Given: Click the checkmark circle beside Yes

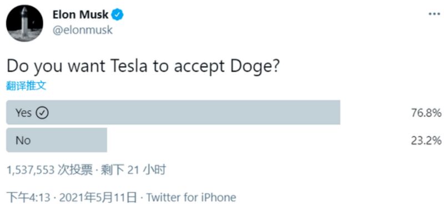Looking at the screenshot, I should click(42, 113).
